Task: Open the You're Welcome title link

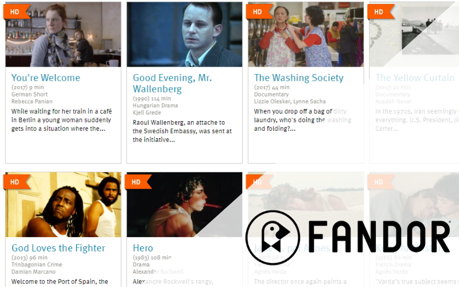Action: (x=46, y=77)
